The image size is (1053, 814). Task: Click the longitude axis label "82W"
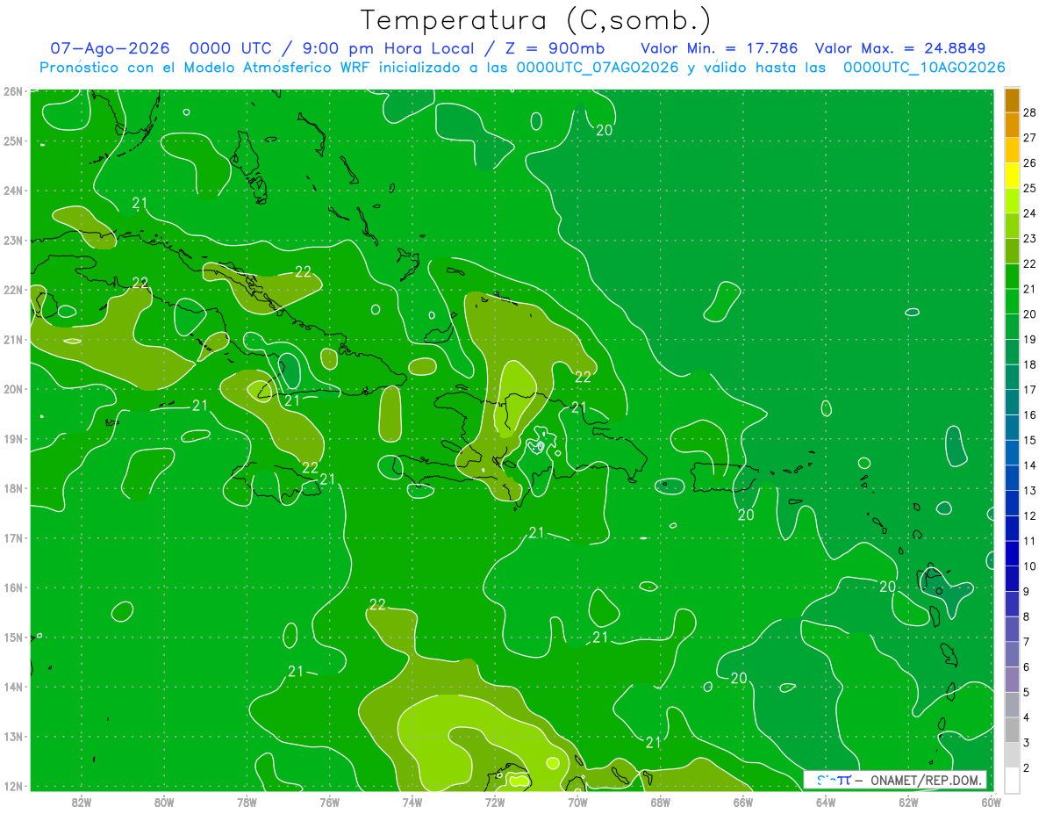[x=81, y=802]
